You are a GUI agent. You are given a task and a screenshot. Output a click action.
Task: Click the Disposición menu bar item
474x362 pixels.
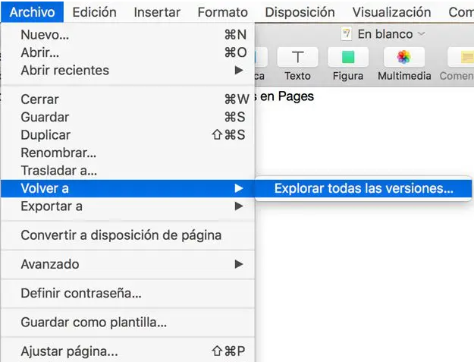pos(300,12)
